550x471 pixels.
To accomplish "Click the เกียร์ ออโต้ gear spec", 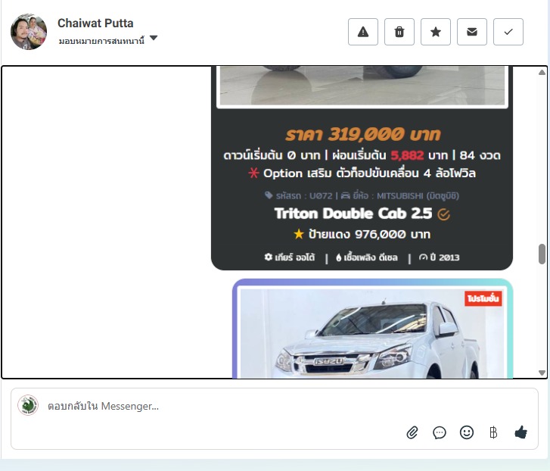I will (x=290, y=257).
